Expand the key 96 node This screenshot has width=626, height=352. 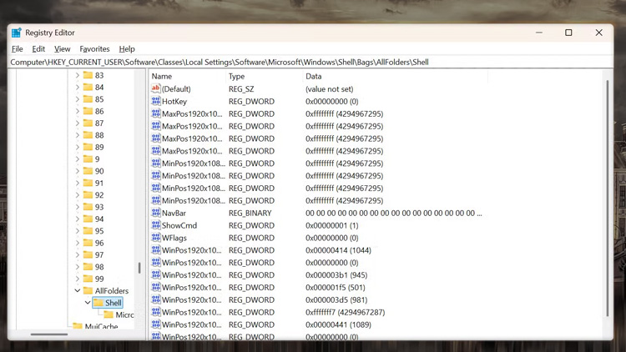point(78,243)
